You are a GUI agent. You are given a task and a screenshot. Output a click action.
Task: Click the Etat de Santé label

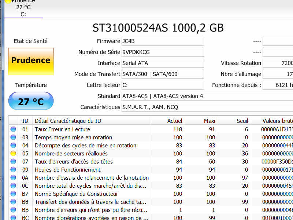(31, 41)
